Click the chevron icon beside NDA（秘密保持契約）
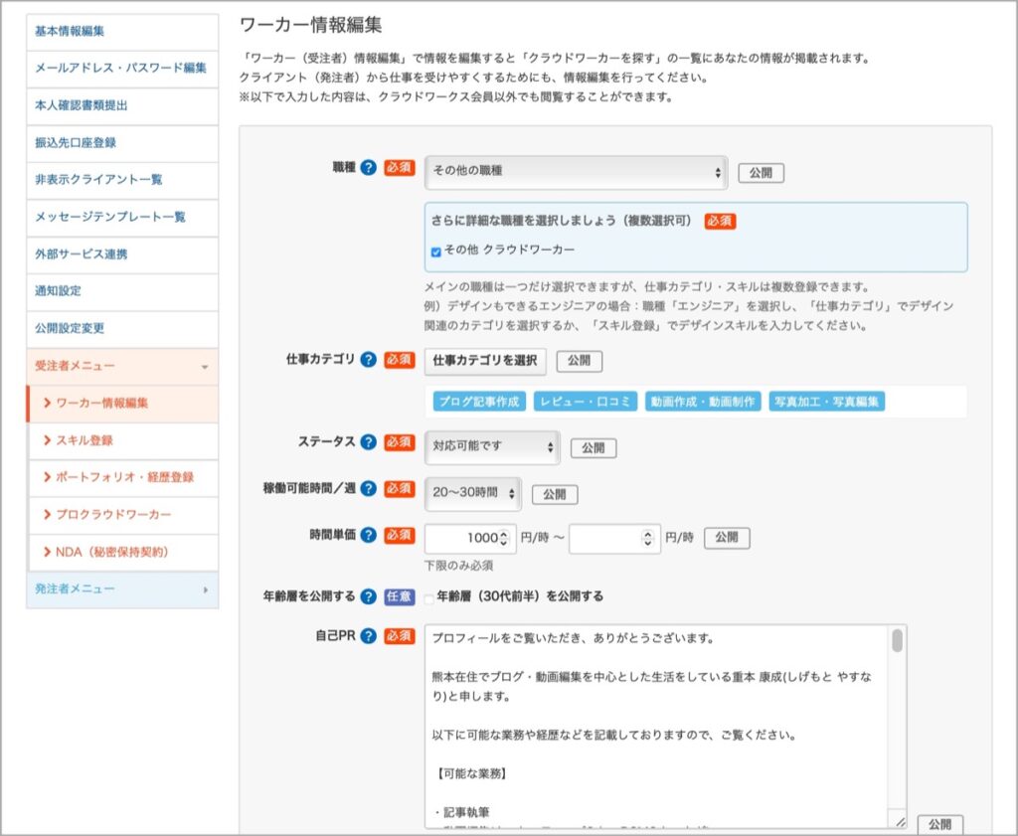This screenshot has width=1018, height=836. point(47,552)
